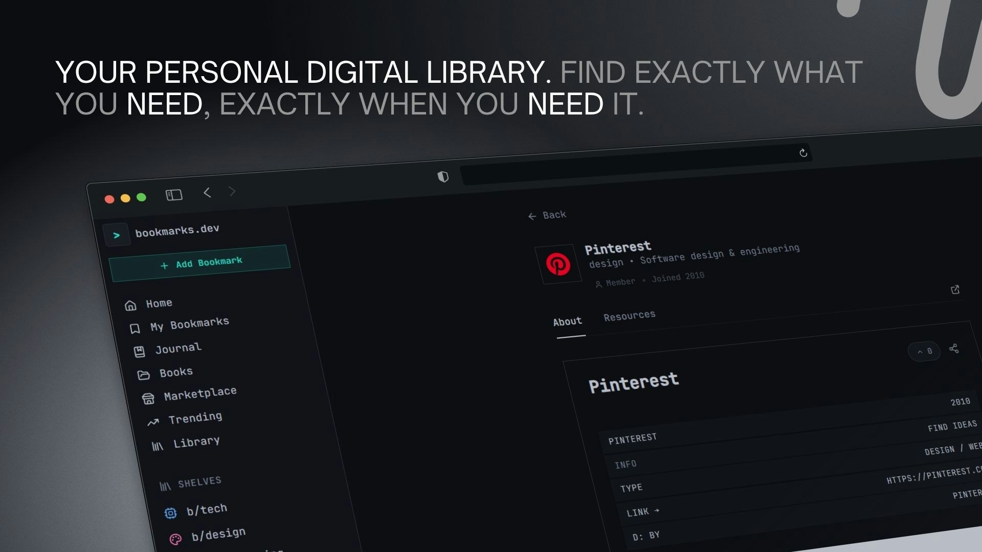Click the bookmarks.dev terminal logo icon
Screen dimensions: 982x552
point(117,235)
